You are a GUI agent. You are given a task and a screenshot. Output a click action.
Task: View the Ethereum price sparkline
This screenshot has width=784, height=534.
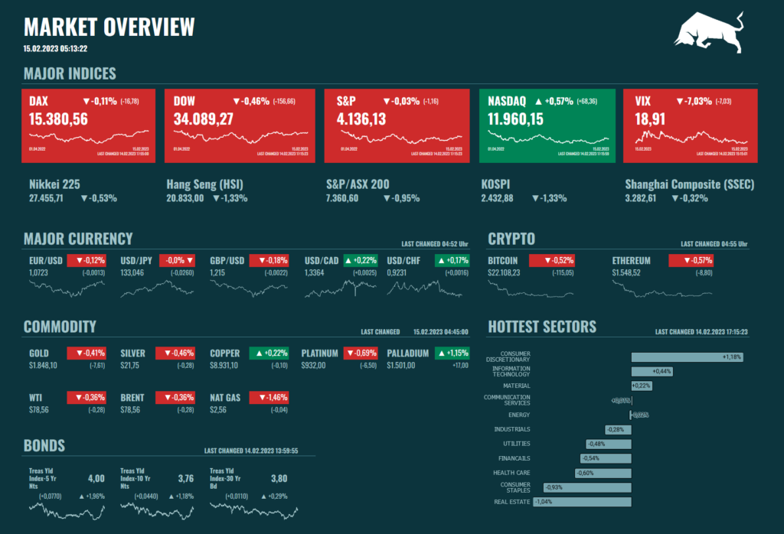pos(662,289)
